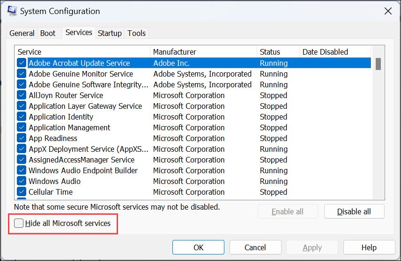This screenshot has height=261, width=401.
Task: Uncheck Windows Audio Endpoint Builder checkbox
Action: [22, 170]
